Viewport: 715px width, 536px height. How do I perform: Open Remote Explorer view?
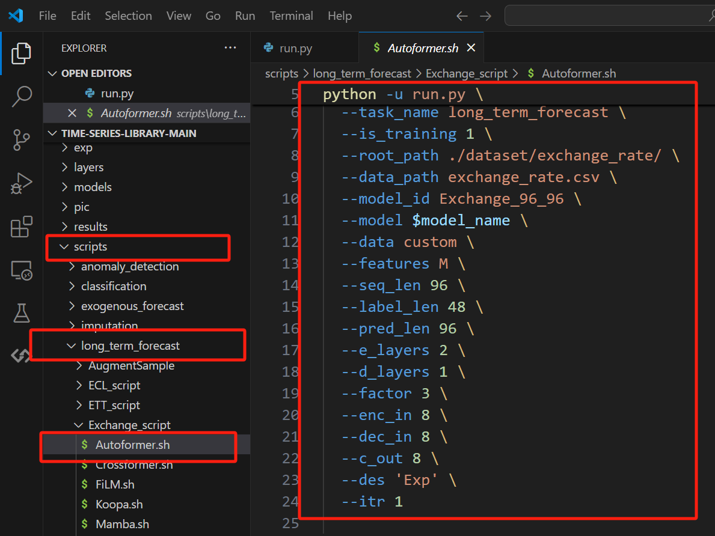[21, 270]
